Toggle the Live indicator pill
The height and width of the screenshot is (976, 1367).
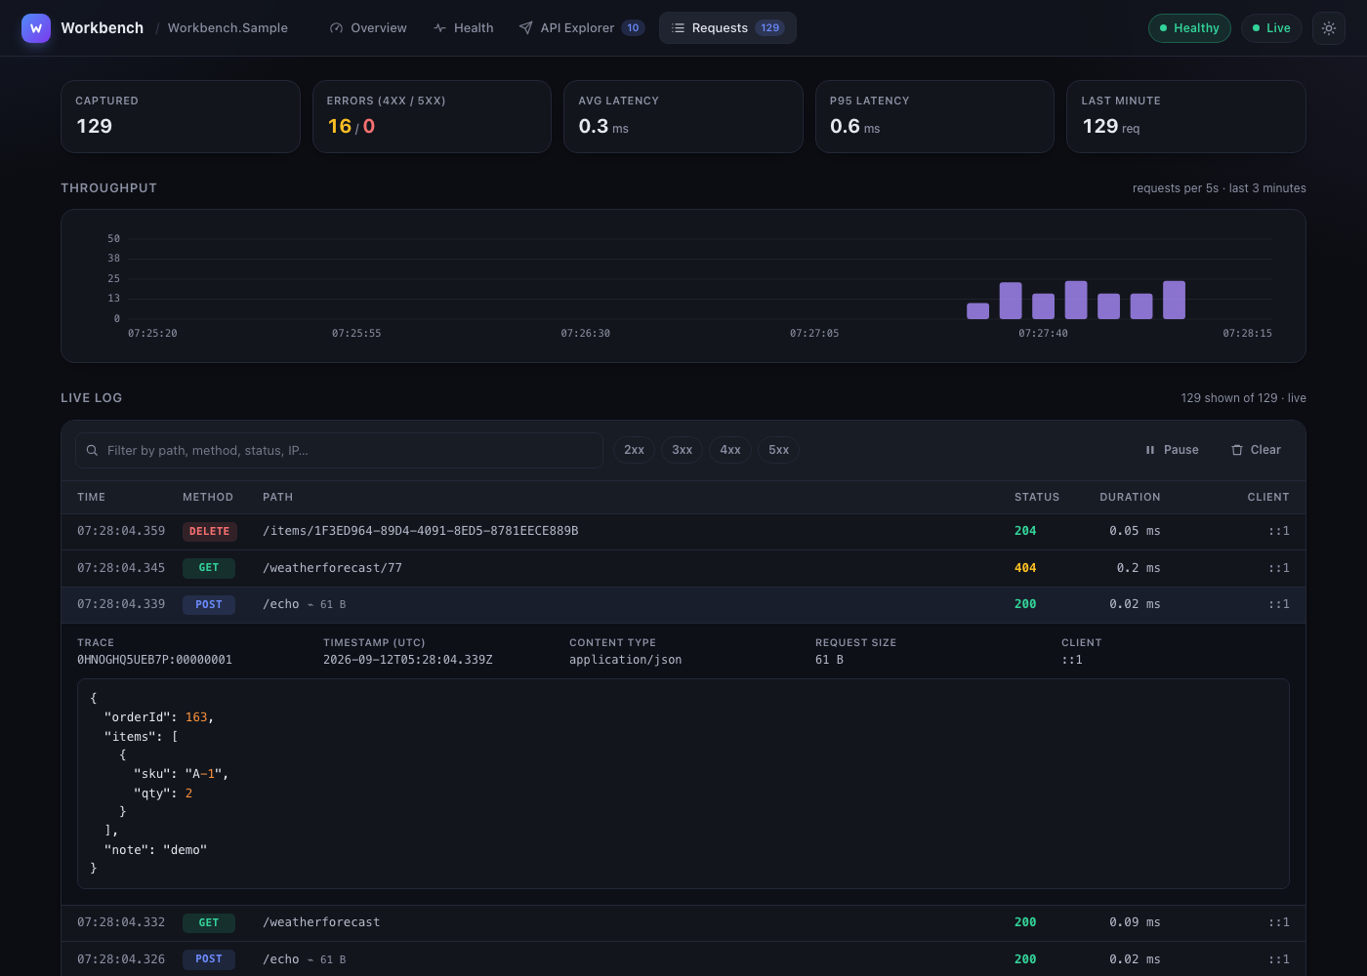pos(1271,28)
